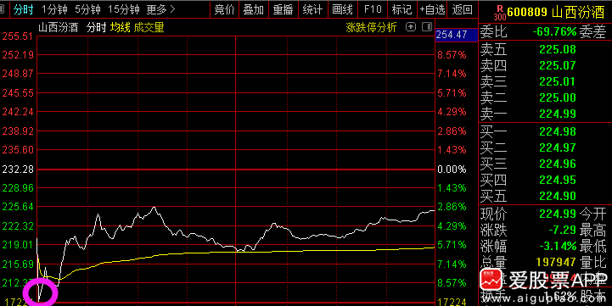Screen dimensions: 612x306
Task: Click the 标记 mark button
Action: click(401, 9)
